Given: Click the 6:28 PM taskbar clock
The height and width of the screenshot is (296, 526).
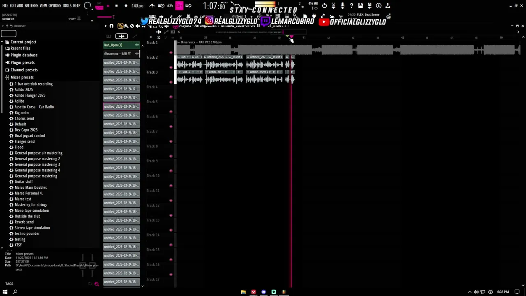Looking at the screenshot, I should (x=503, y=292).
